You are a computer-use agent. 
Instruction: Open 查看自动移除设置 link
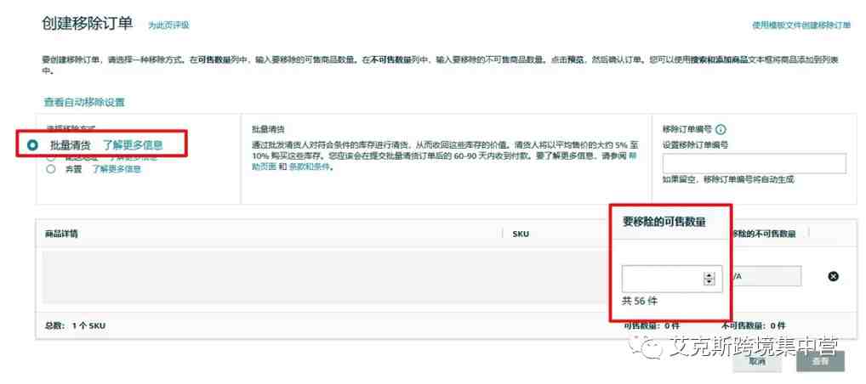click(84, 102)
